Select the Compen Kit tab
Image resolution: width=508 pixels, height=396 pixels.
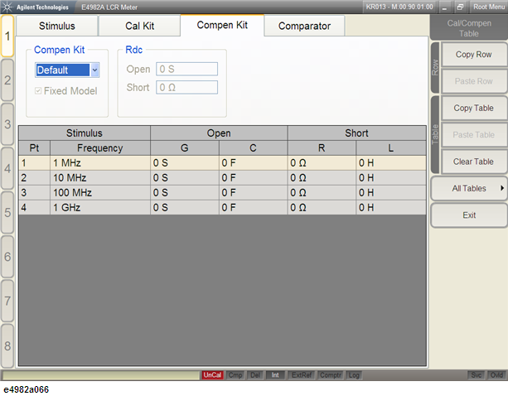tap(222, 25)
